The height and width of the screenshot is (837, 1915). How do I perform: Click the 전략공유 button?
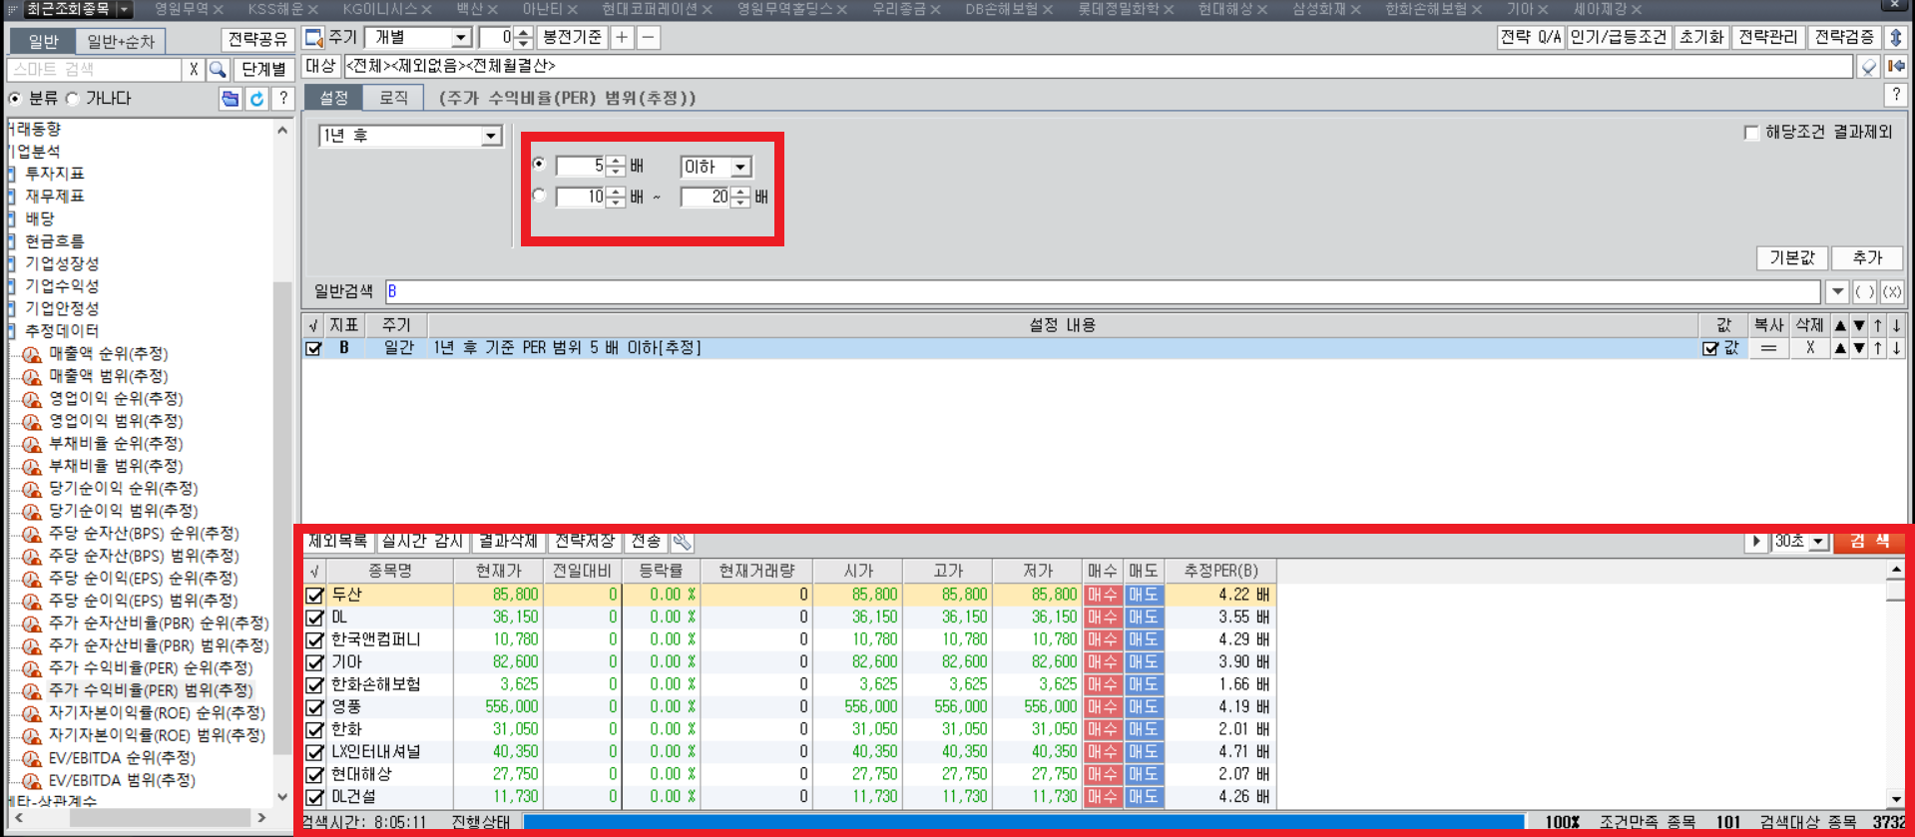coord(257,39)
